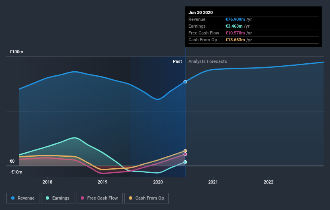Click the Revenue row label in tooltip
Screen dimensions: 330x210
point(197,19)
